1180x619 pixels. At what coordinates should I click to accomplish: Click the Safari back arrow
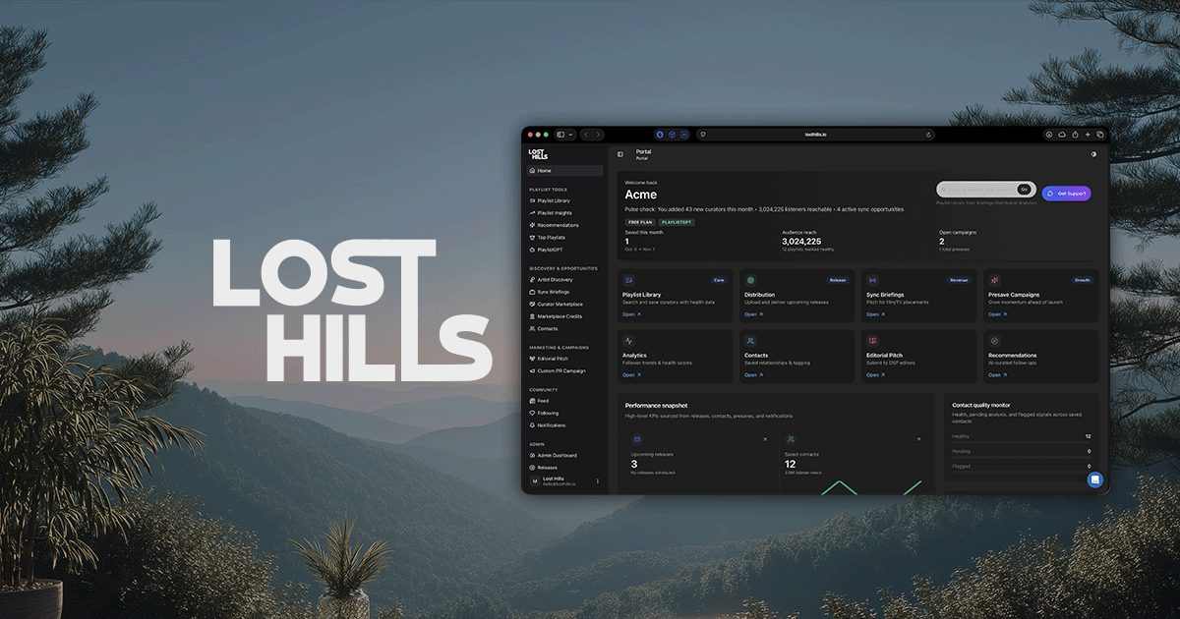pos(585,135)
